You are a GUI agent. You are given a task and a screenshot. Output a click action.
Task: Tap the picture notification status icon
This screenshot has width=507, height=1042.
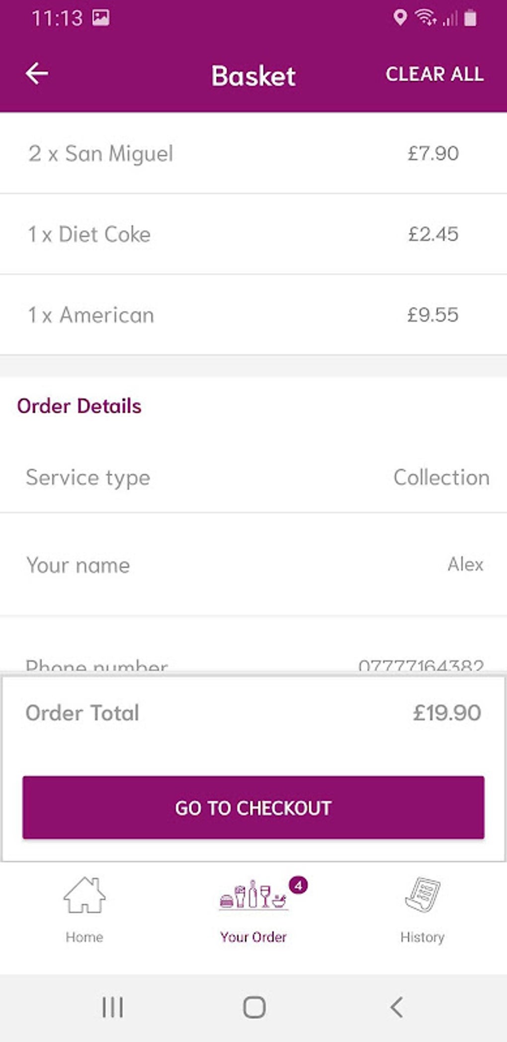click(x=101, y=18)
